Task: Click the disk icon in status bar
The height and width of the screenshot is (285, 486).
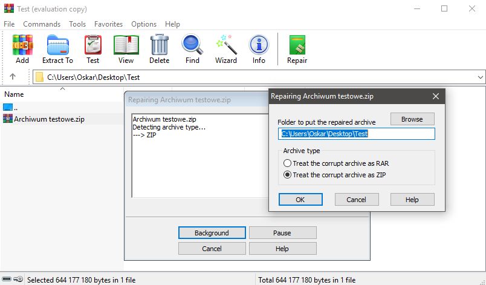Action: pos(7,279)
